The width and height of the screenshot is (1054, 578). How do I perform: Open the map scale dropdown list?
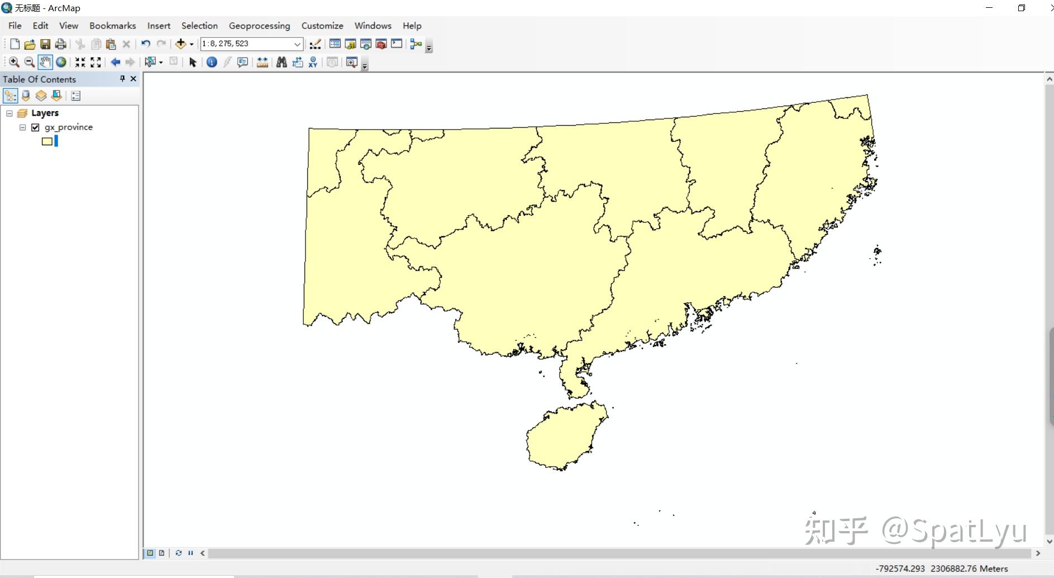(x=297, y=44)
